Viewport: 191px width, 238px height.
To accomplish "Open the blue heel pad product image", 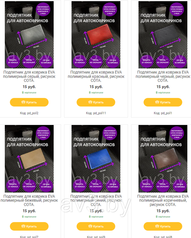I will click(96, 158).
